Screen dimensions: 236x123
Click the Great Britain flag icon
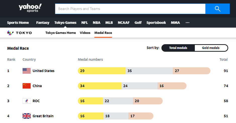27,116
